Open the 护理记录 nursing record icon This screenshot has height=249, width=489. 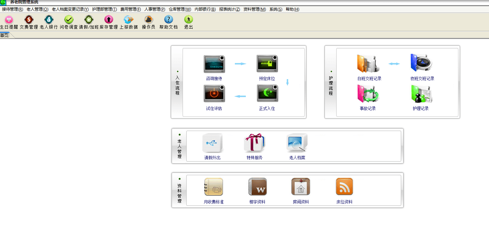coord(421,94)
